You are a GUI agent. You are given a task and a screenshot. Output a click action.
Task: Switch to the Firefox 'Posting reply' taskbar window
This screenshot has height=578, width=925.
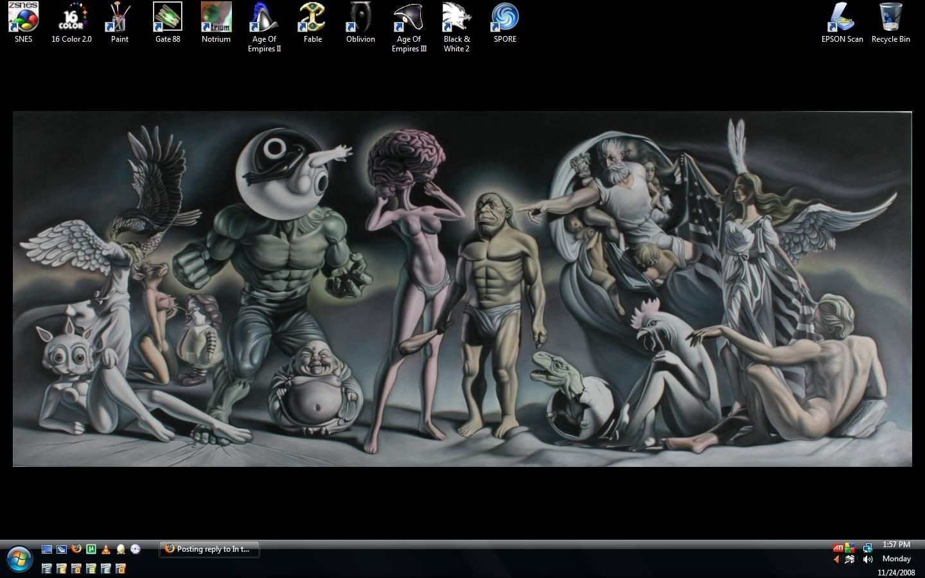[x=209, y=549]
